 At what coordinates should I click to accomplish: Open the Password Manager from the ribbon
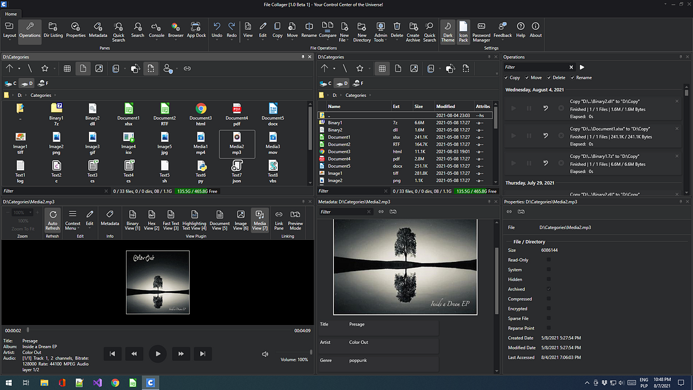click(481, 31)
